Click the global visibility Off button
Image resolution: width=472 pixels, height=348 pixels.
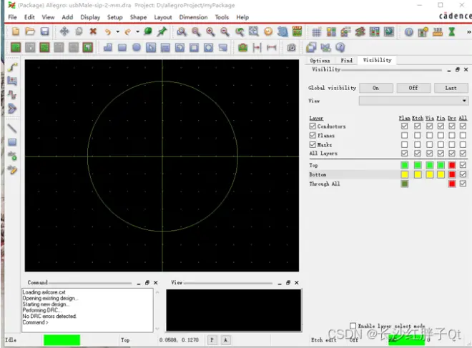click(413, 88)
